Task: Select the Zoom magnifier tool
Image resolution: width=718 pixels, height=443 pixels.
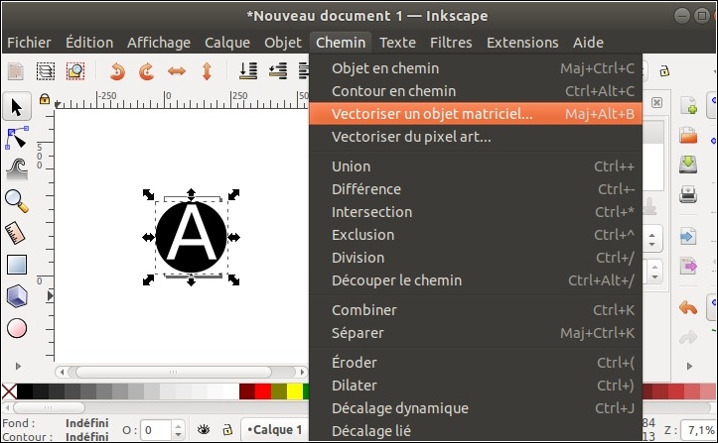Action: point(17,201)
